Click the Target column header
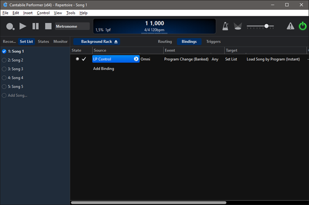The width and height of the screenshot is (309, 205). pos(266,50)
